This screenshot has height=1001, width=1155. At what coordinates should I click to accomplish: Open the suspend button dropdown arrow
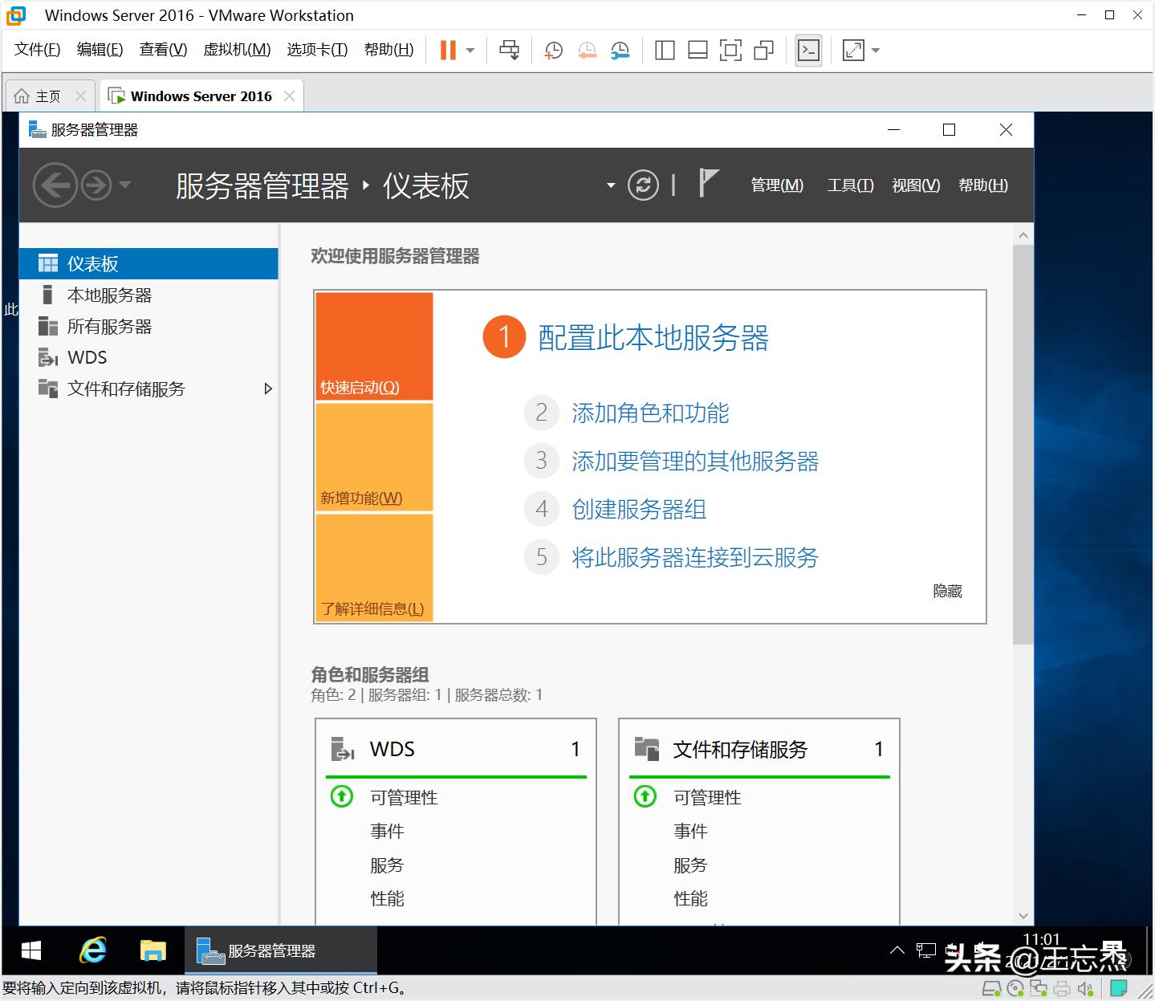coord(469,50)
